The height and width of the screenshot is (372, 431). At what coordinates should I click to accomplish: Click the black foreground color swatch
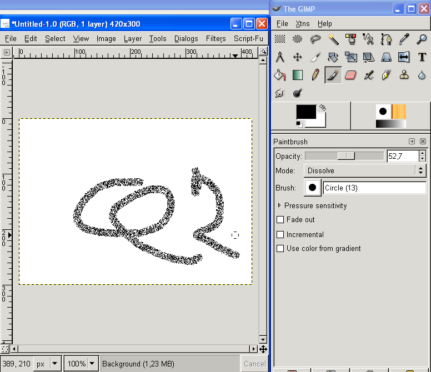305,112
